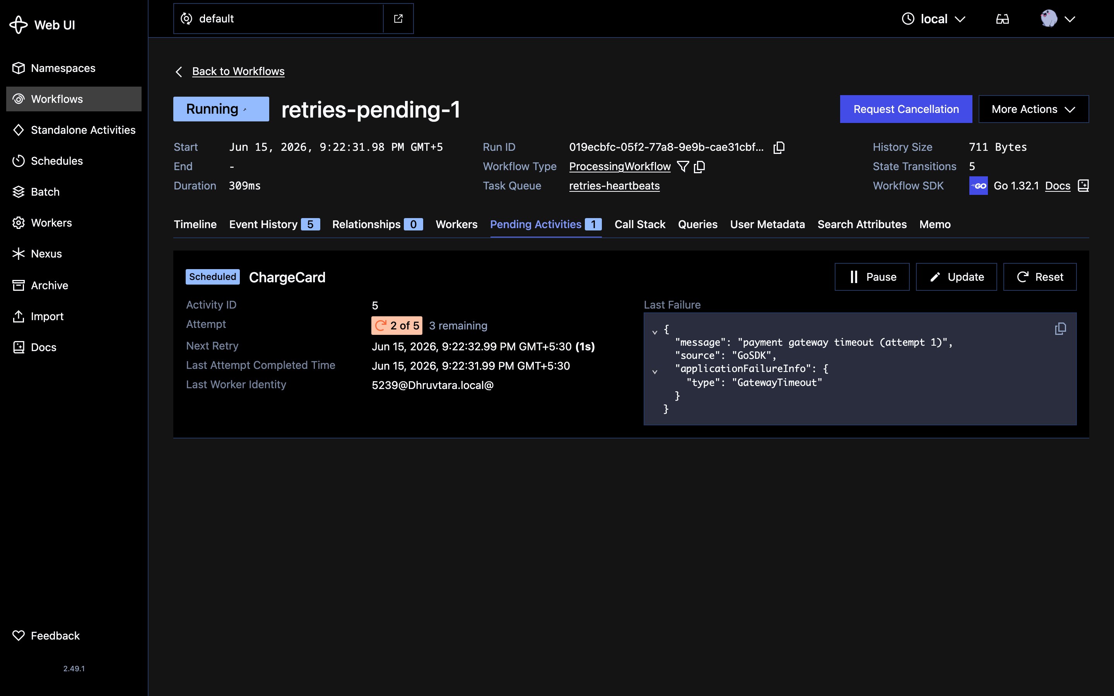Open the Queries tab
The width and height of the screenshot is (1114, 696).
coord(697,225)
